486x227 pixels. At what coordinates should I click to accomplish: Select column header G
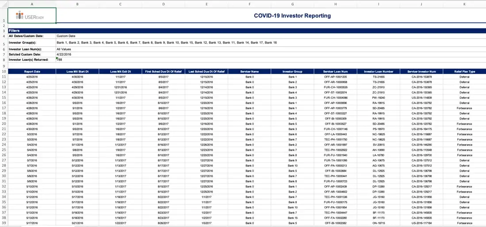[x=293, y=4]
